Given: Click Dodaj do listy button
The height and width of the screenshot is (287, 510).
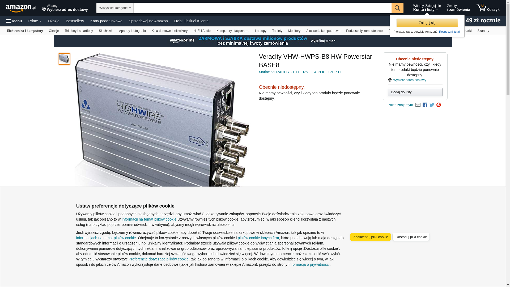Looking at the screenshot, I should 415,92.
